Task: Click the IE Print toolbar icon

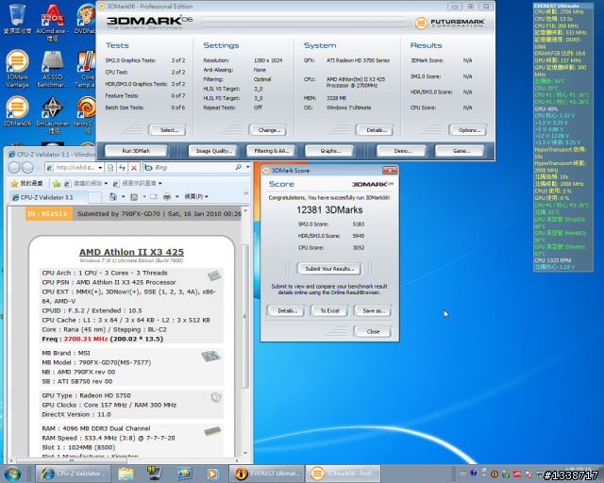Action: click(166, 197)
